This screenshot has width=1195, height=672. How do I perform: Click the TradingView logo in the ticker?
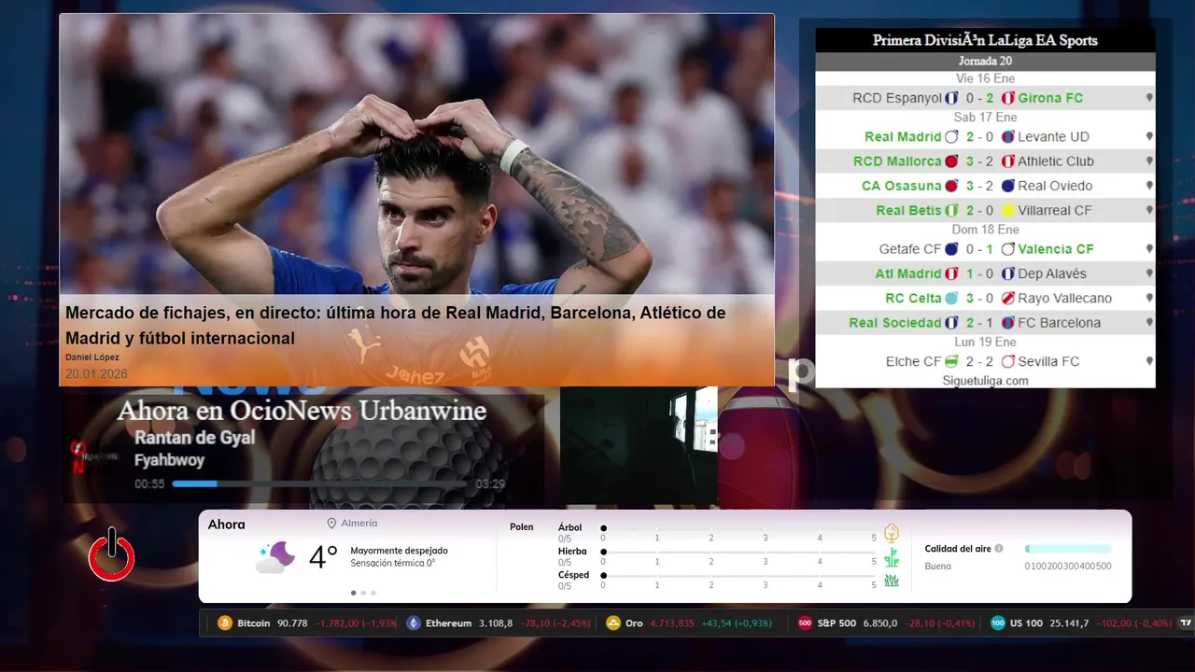(1186, 623)
